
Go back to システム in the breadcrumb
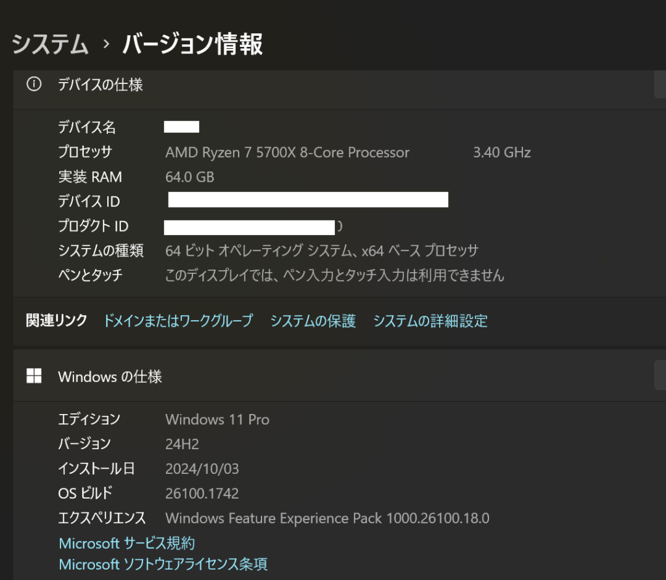pyautogui.click(x=50, y=44)
